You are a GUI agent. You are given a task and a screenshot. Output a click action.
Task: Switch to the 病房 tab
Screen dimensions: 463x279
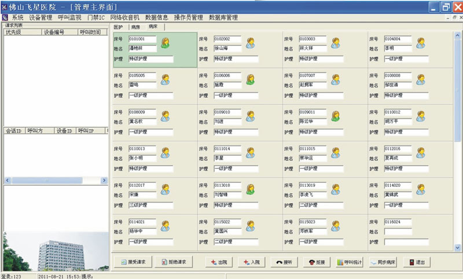click(x=135, y=27)
